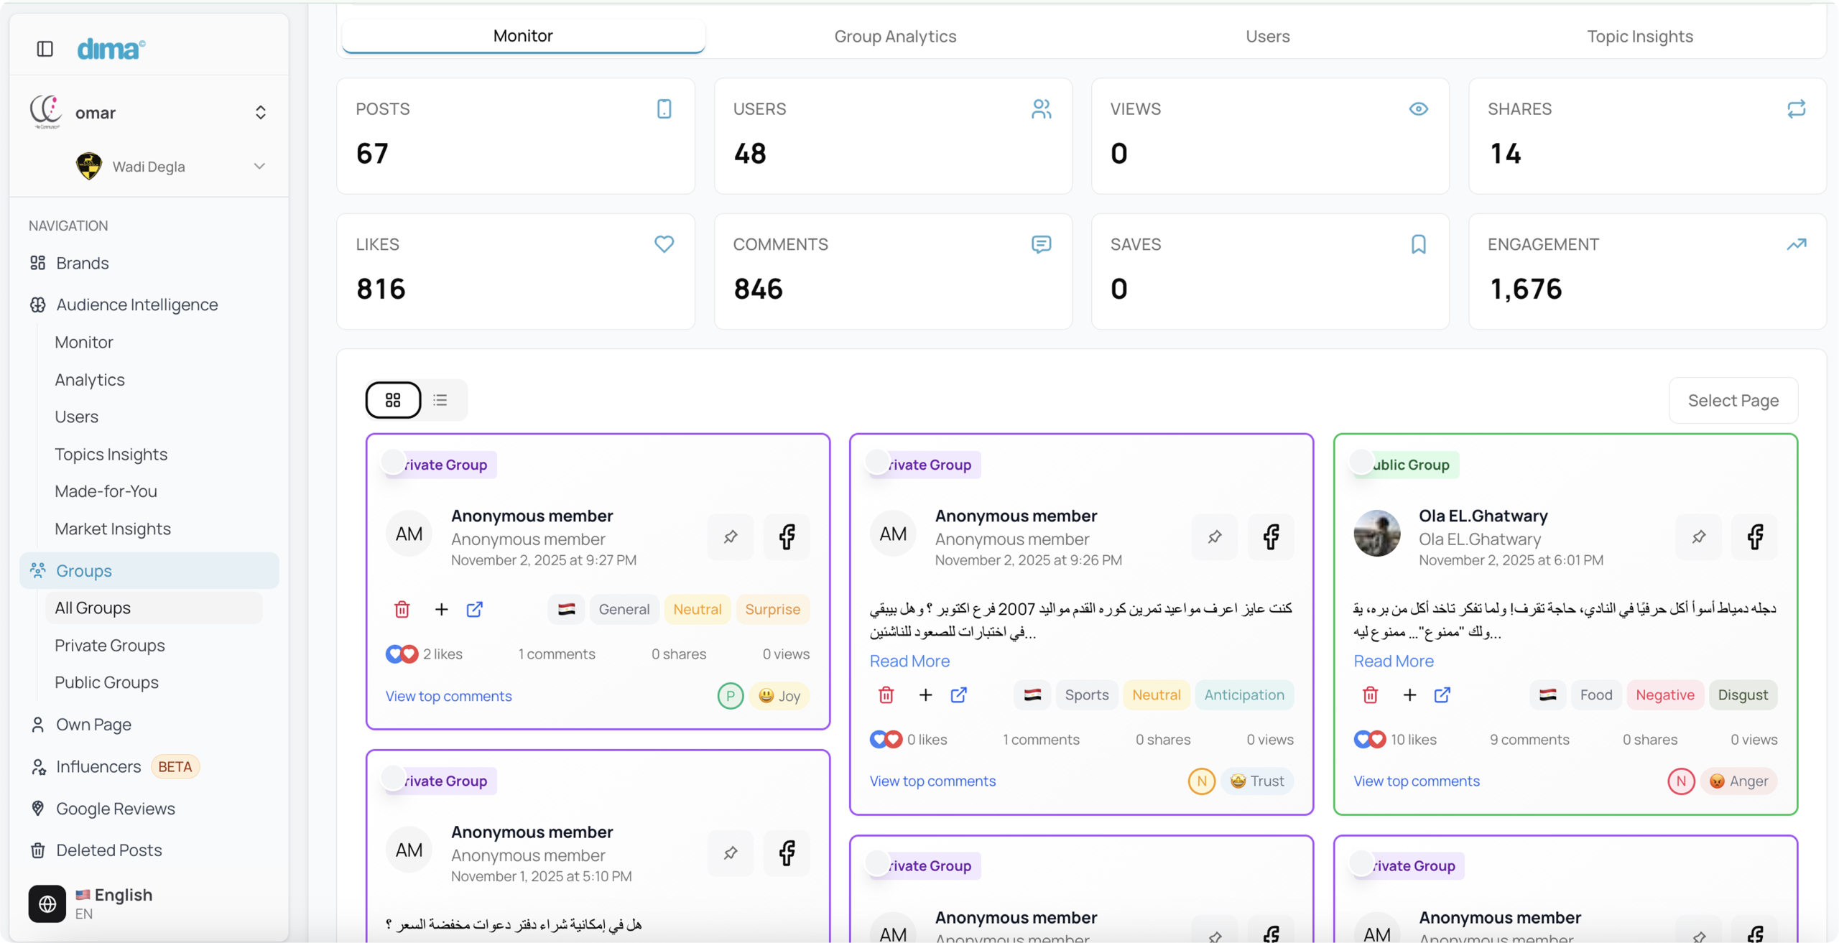Click the globe language icon
The width and height of the screenshot is (1839, 943).
[47, 903]
